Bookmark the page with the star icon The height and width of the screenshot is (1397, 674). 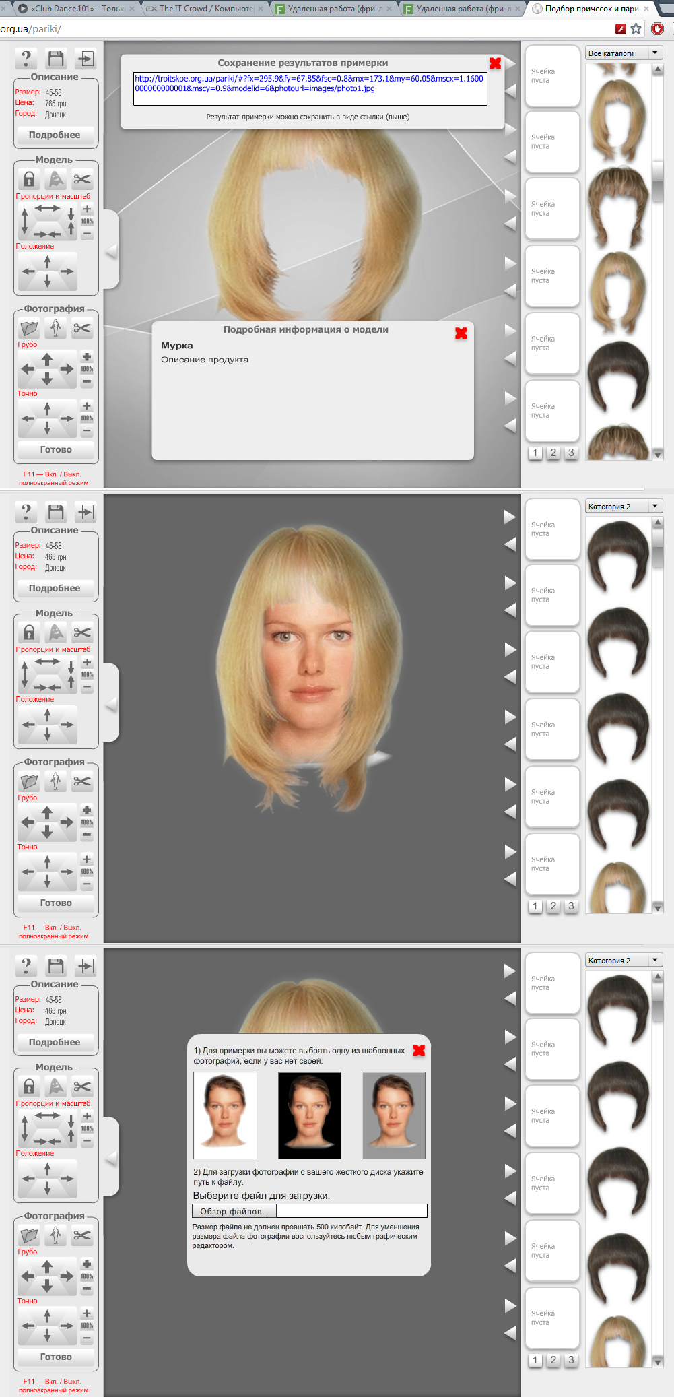point(636,28)
